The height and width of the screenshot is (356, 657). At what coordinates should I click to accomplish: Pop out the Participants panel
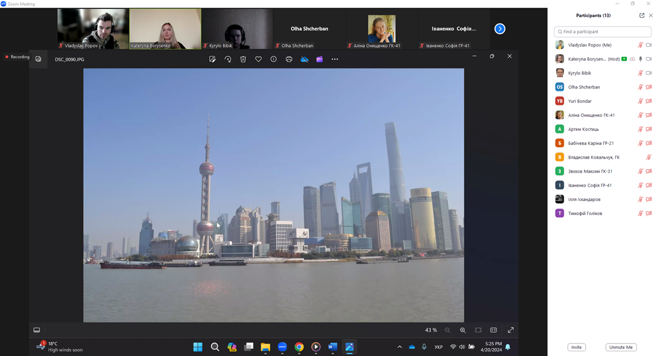[642, 15]
